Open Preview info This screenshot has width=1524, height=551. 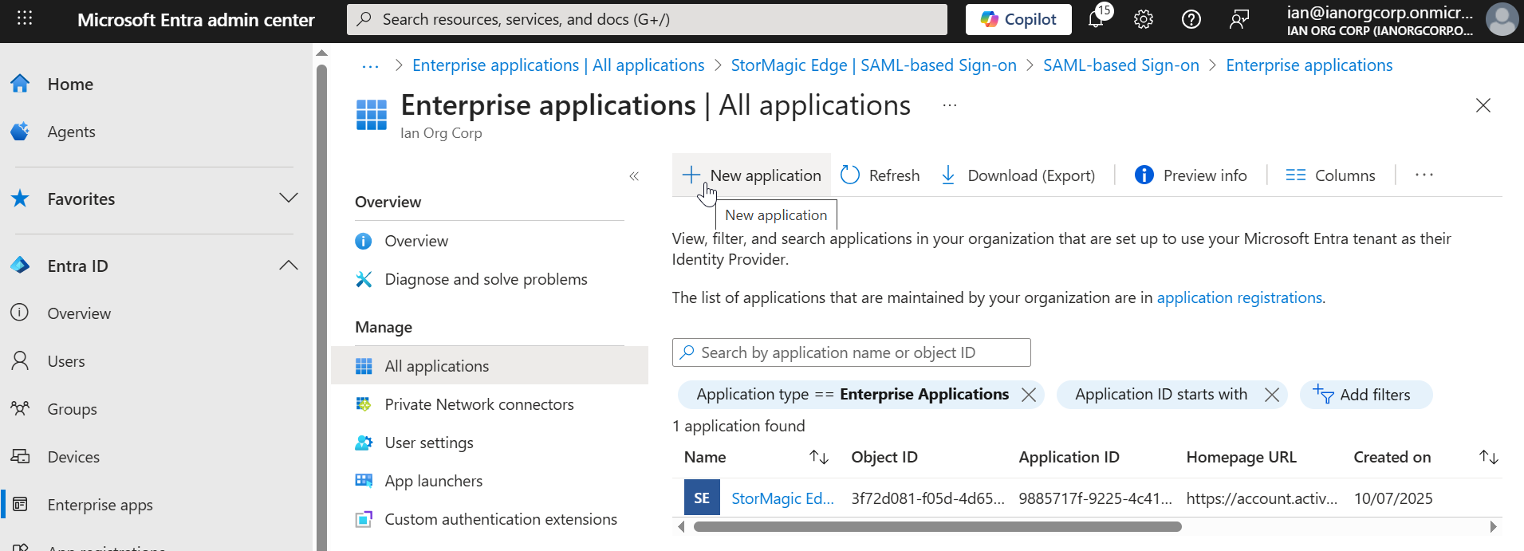pos(1190,175)
